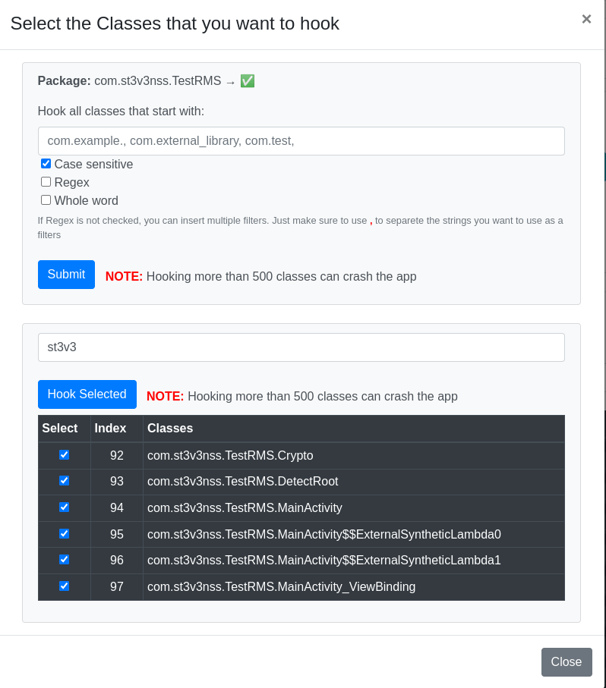Viewport: 606px width, 688px height.
Task: Click the Submit button
Action: (x=66, y=275)
